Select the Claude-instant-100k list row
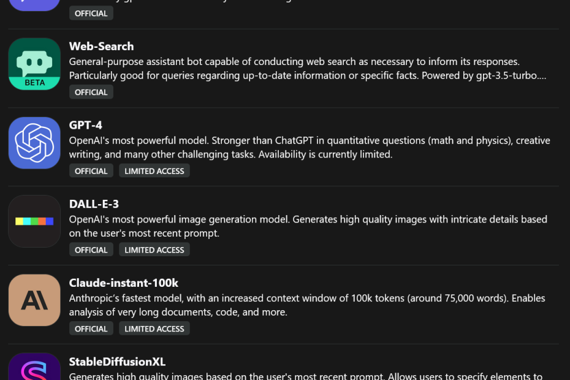Image resolution: width=570 pixels, height=380 pixels. click(x=123, y=283)
